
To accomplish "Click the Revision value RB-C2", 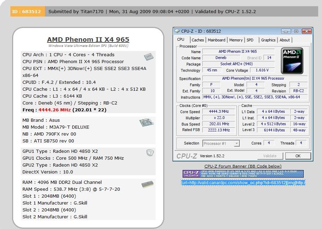I will pyautogui.click(x=298, y=91).
